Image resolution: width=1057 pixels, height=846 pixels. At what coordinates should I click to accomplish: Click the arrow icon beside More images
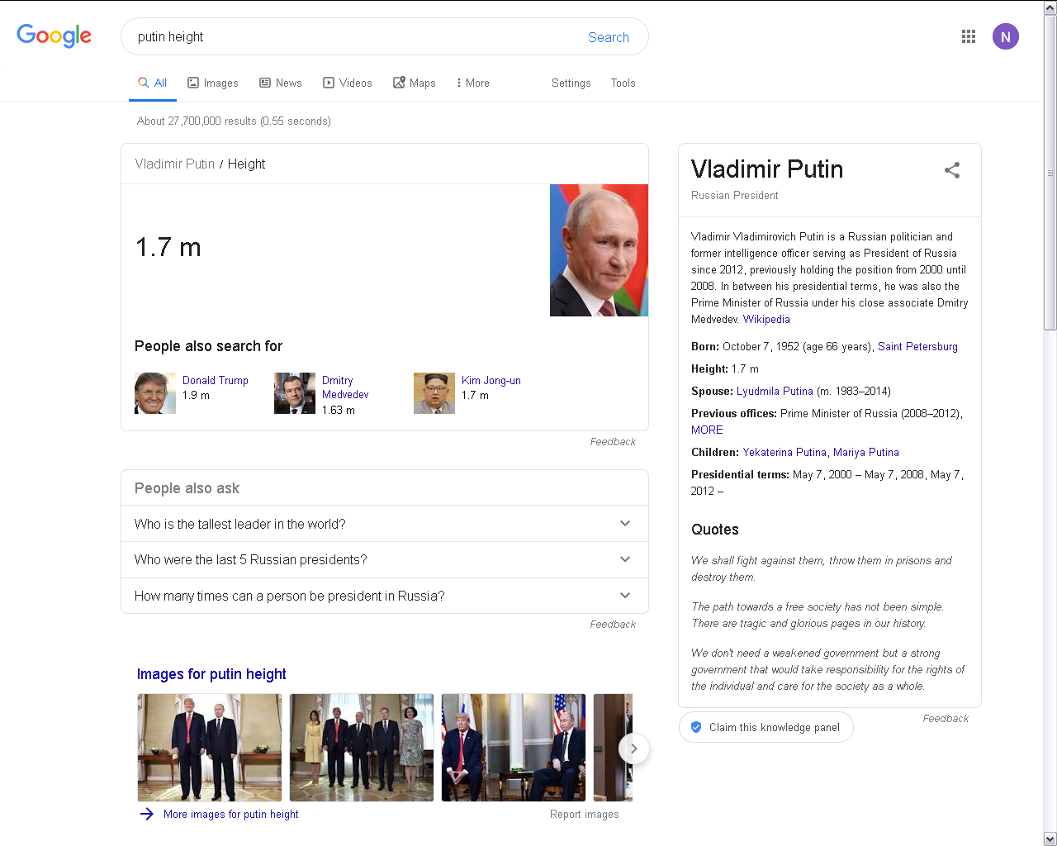pos(147,814)
